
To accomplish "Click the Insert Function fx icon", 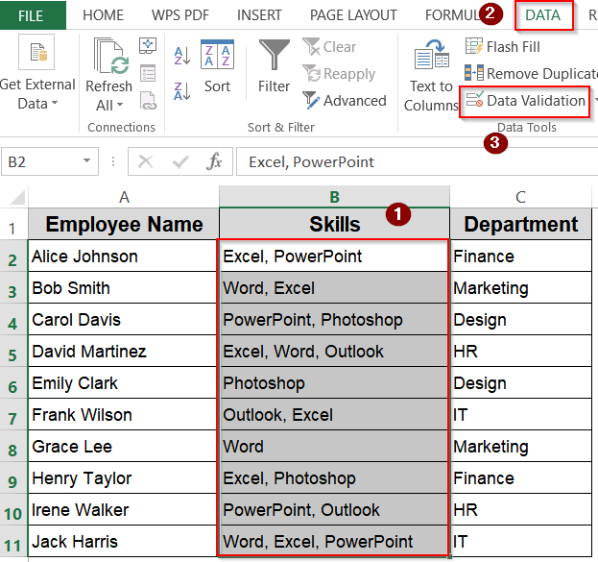I will click(x=215, y=161).
